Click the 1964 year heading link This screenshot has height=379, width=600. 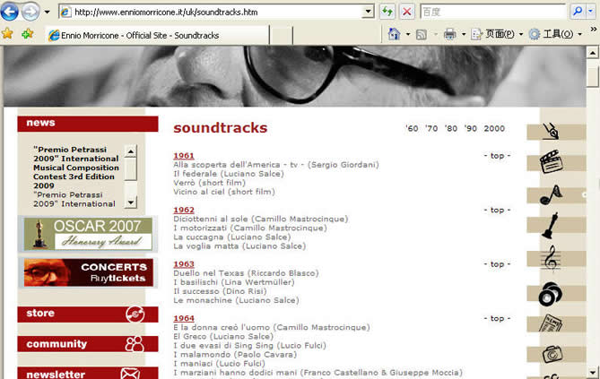tap(184, 318)
